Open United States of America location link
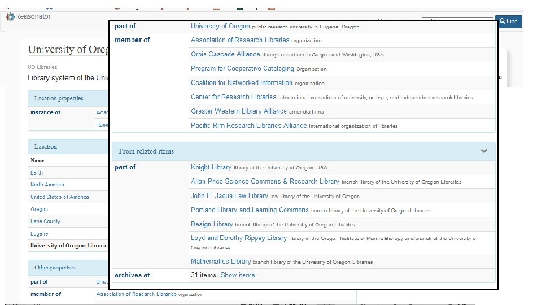 tap(60, 197)
